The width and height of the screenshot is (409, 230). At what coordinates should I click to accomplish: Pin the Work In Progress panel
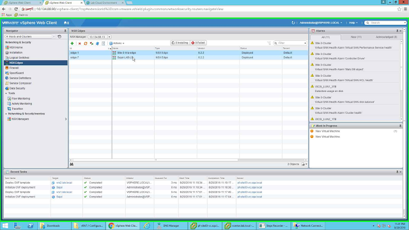pos(401,126)
